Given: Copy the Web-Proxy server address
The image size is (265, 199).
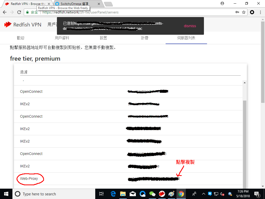Looking at the screenshot, I should pyautogui.click(x=154, y=179).
